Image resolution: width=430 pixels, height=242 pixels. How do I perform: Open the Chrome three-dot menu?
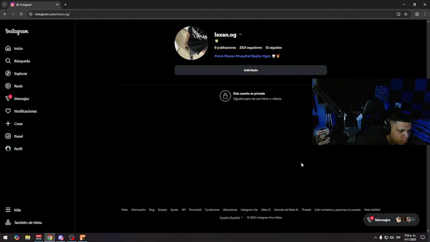click(425, 14)
